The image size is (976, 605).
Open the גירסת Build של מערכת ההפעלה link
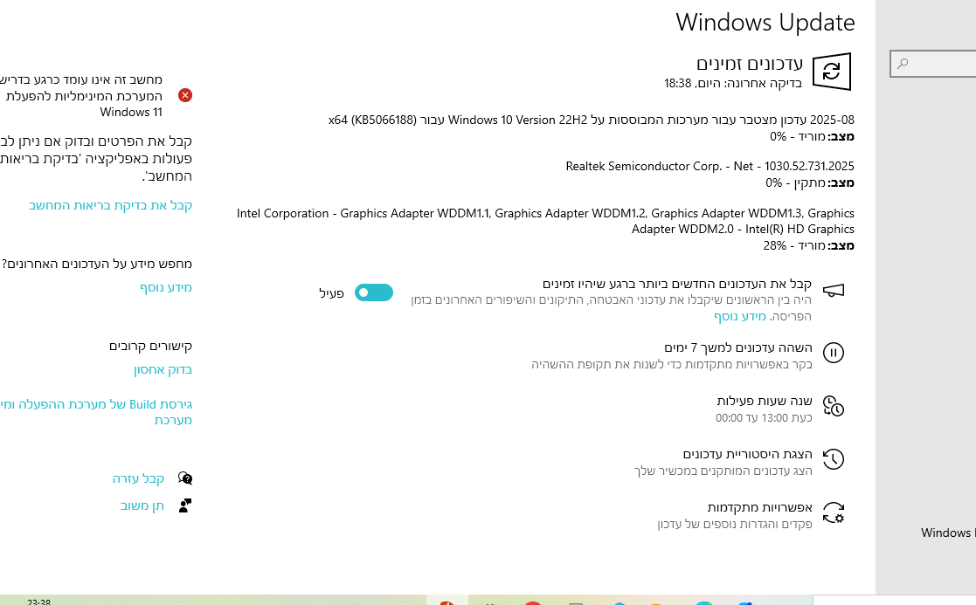click(x=96, y=411)
